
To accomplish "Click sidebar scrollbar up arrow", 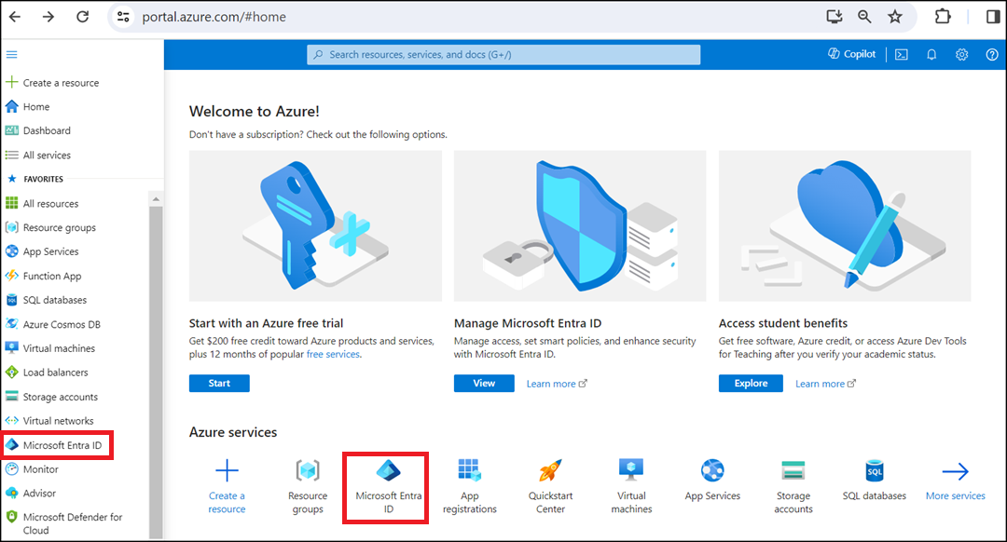I will (156, 199).
